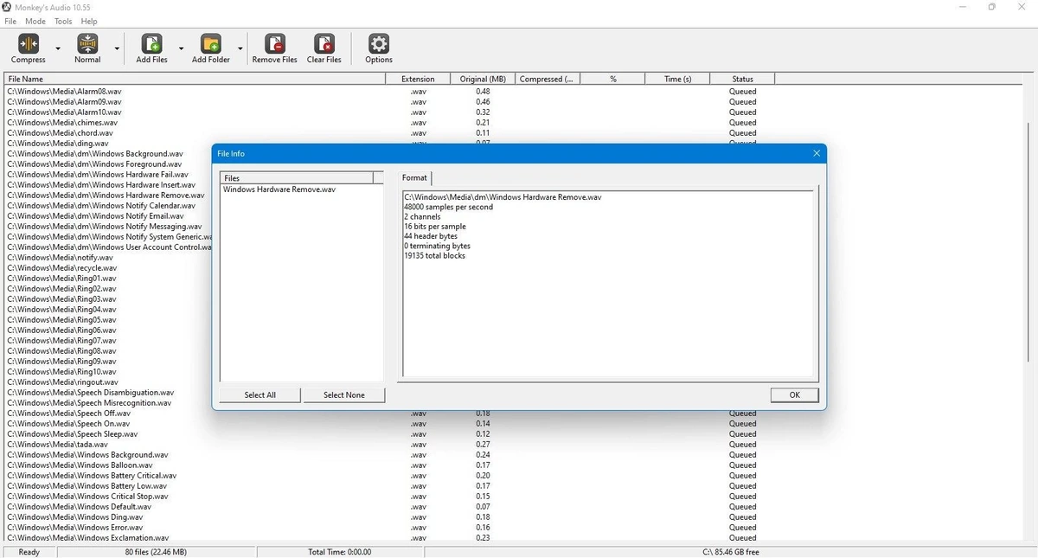Open the File menu
This screenshot has width=1038, height=558.
pos(10,21)
